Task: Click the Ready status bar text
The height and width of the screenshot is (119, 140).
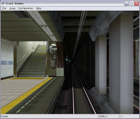Action: click(x=5, y=117)
